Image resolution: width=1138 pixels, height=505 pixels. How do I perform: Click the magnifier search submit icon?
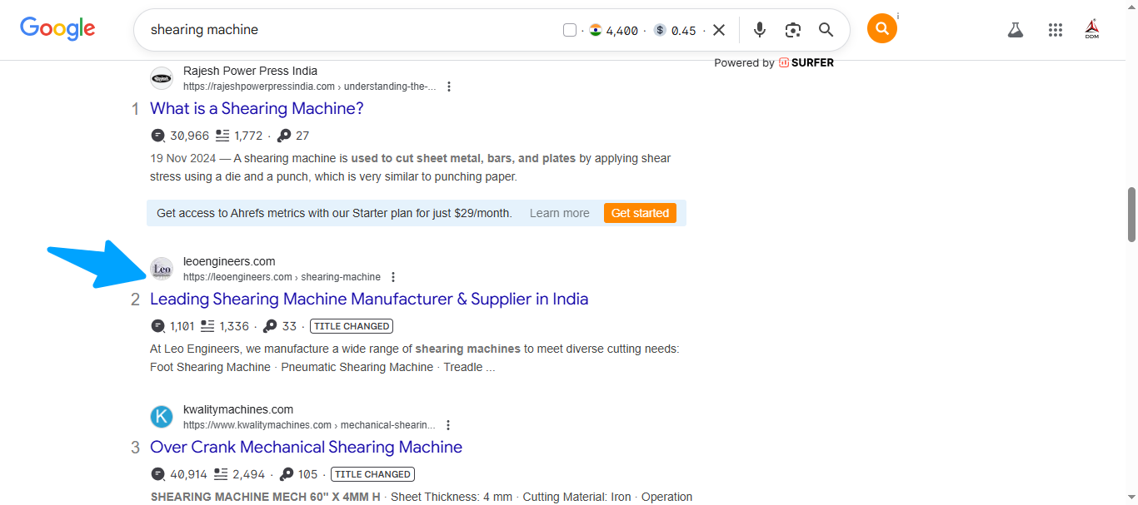(826, 30)
